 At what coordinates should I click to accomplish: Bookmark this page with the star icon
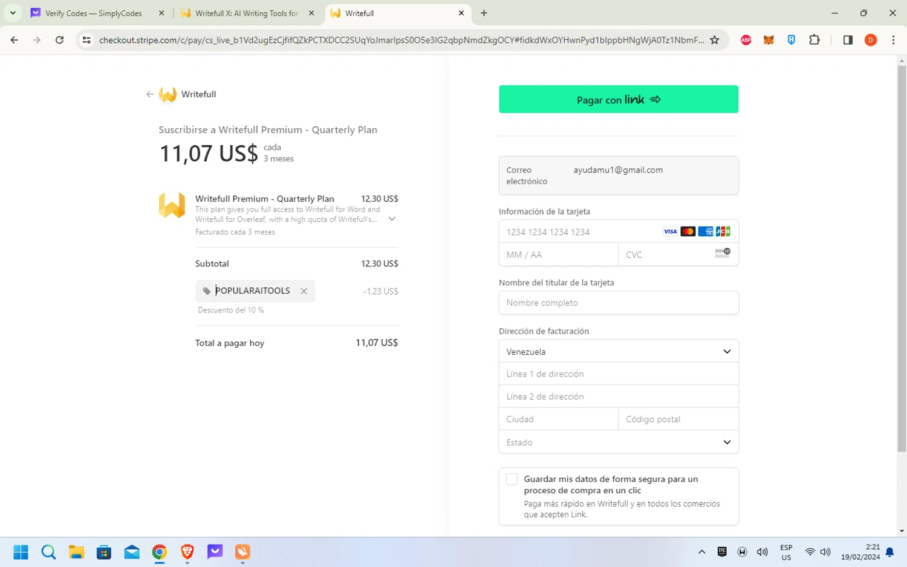point(715,40)
